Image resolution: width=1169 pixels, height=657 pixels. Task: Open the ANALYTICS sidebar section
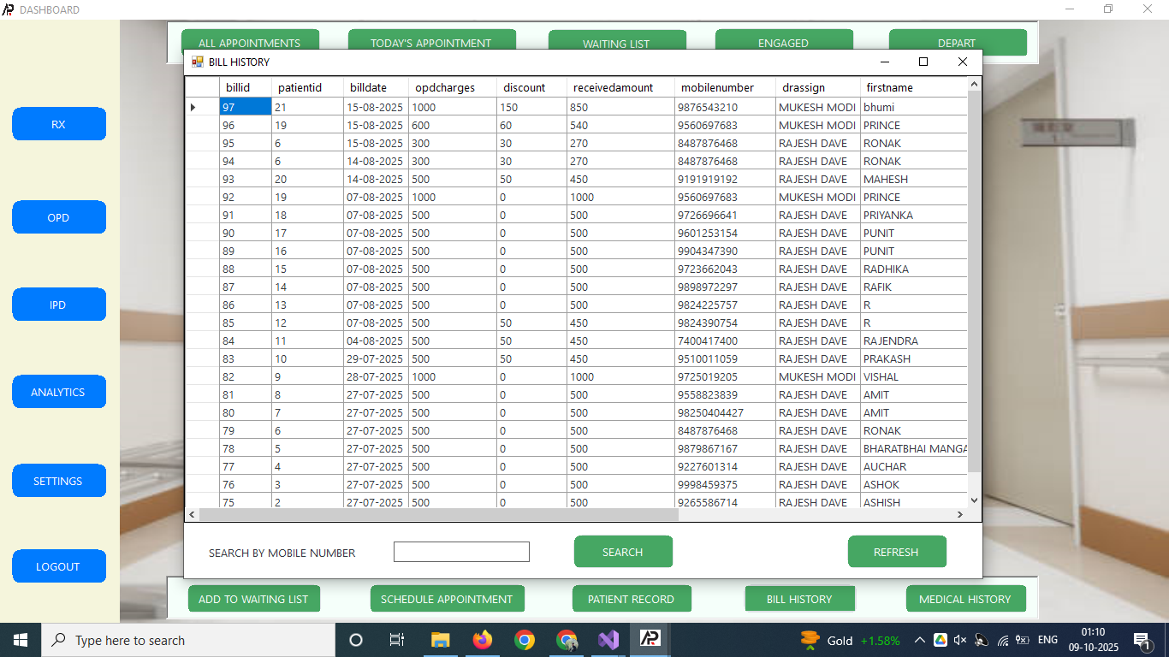[58, 392]
